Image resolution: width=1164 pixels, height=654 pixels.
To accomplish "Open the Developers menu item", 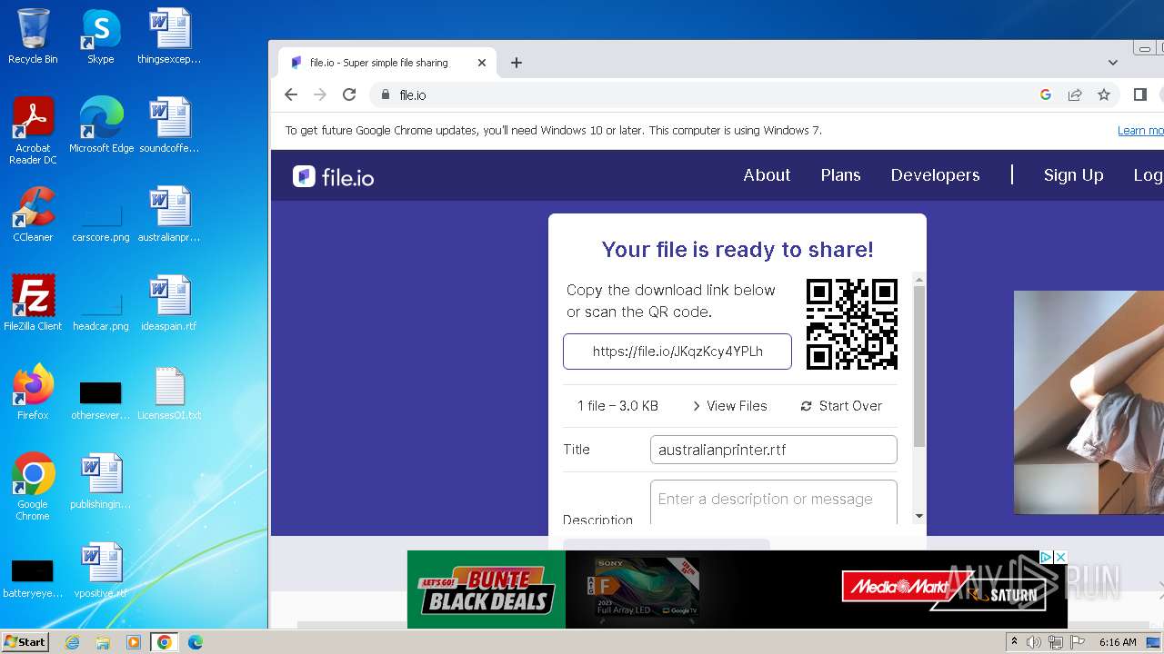I will click(935, 175).
